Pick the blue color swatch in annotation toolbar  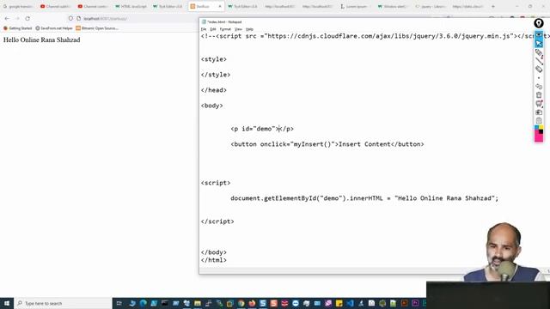click(x=536, y=127)
